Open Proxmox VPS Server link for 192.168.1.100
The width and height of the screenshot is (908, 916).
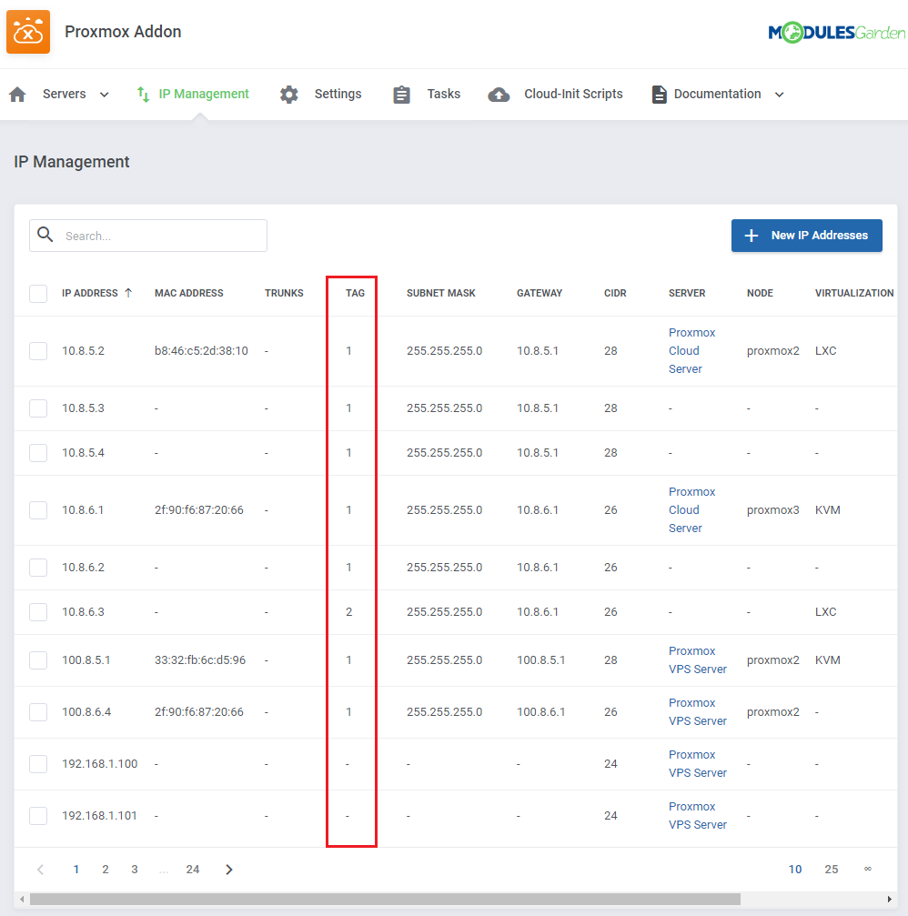698,763
